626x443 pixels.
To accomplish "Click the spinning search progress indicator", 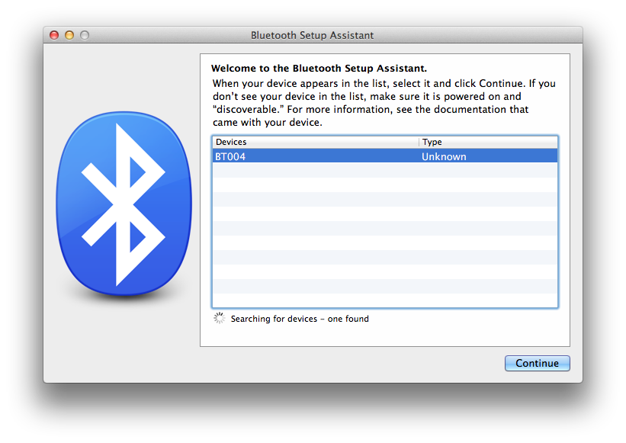I will [x=220, y=319].
